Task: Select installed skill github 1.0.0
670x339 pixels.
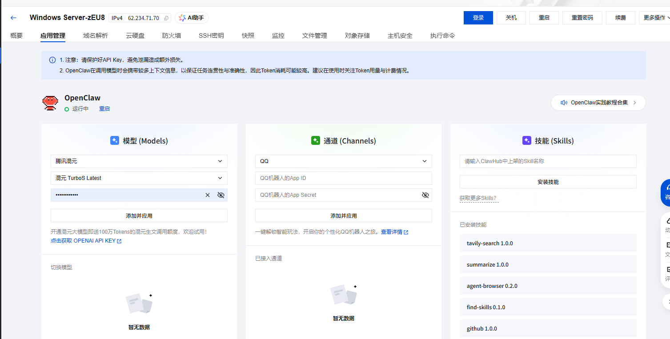Action: [548, 329]
